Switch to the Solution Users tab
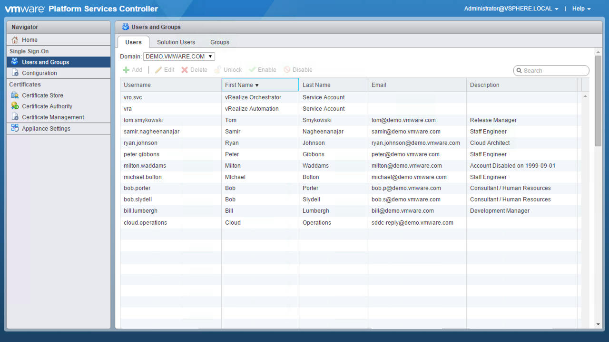The image size is (609, 342). tap(176, 42)
